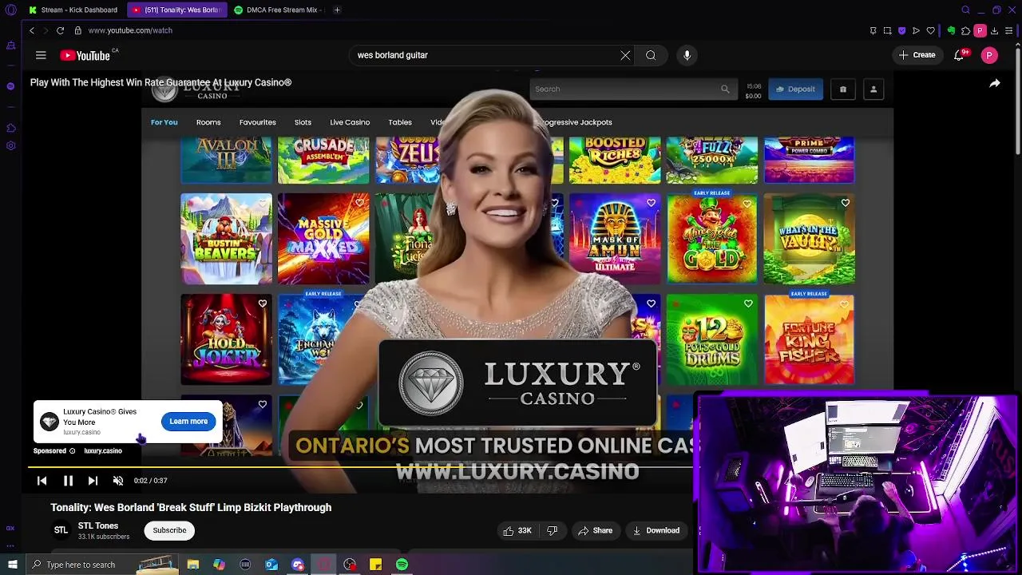Switch to Stream - Kick Dashboard tab

click(73, 10)
